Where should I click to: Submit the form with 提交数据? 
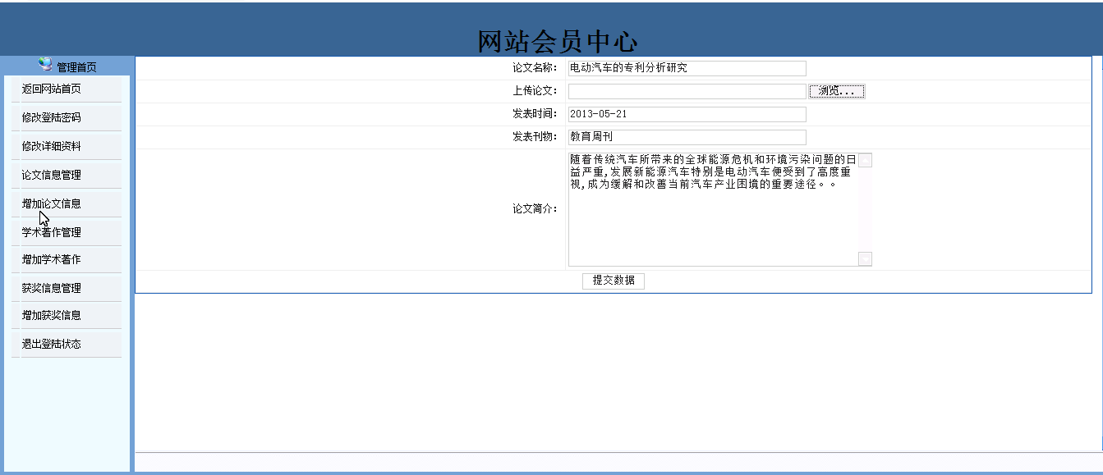click(x=614, y=281)
